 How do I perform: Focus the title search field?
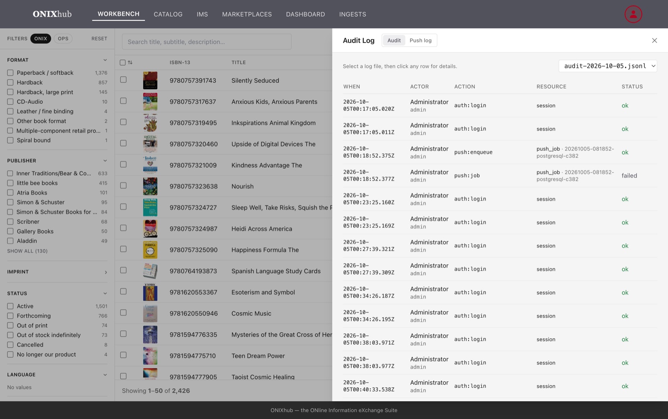207,42
